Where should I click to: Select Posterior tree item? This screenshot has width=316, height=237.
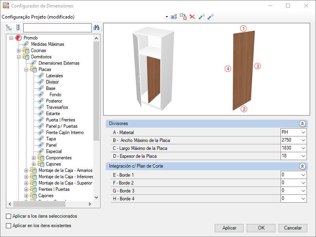[54, 101]
